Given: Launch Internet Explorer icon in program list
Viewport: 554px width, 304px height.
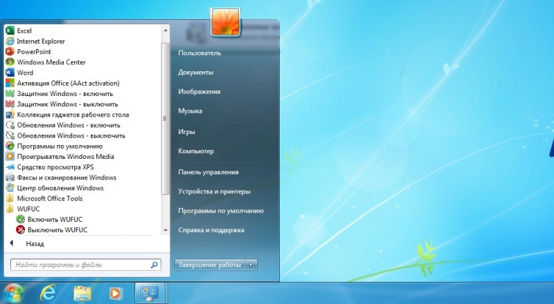Looking at the screenshot, I should coord(10,41).
